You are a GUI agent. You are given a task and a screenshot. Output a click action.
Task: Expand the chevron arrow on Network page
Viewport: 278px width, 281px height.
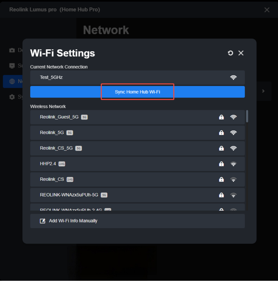click(263, 91)
